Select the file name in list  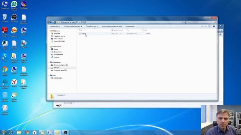coord(84,33)
